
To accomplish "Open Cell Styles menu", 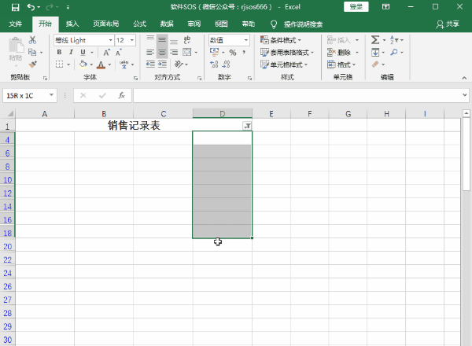I will coord(284,64).
